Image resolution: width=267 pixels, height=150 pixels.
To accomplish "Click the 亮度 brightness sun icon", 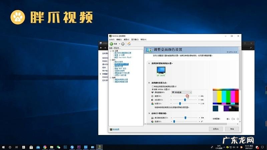I will pos(153,96).
